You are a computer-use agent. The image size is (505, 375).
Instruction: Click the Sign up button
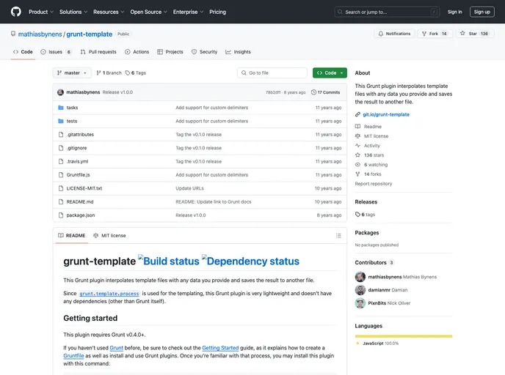click(x=482, y=12)
